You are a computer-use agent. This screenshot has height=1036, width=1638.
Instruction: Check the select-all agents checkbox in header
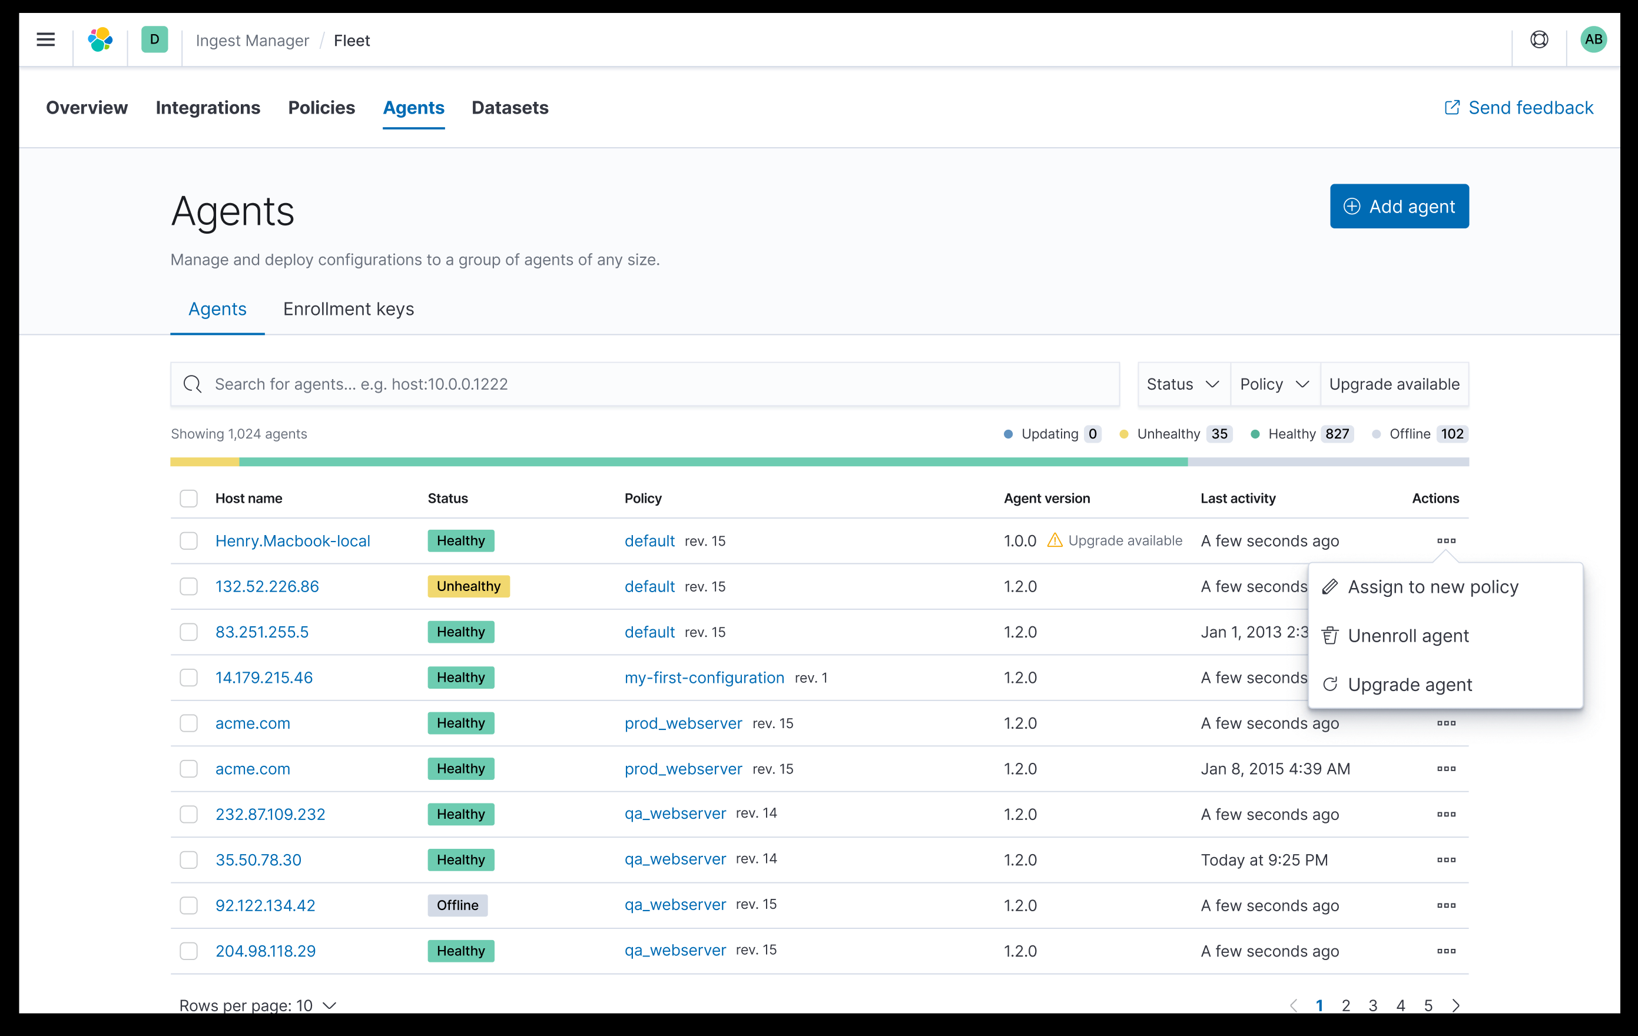click(x=188, y=498)
